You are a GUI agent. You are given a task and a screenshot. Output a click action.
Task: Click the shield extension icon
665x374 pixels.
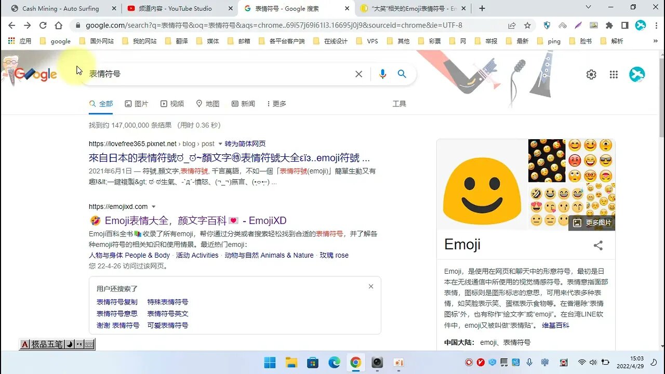(547, 25)
